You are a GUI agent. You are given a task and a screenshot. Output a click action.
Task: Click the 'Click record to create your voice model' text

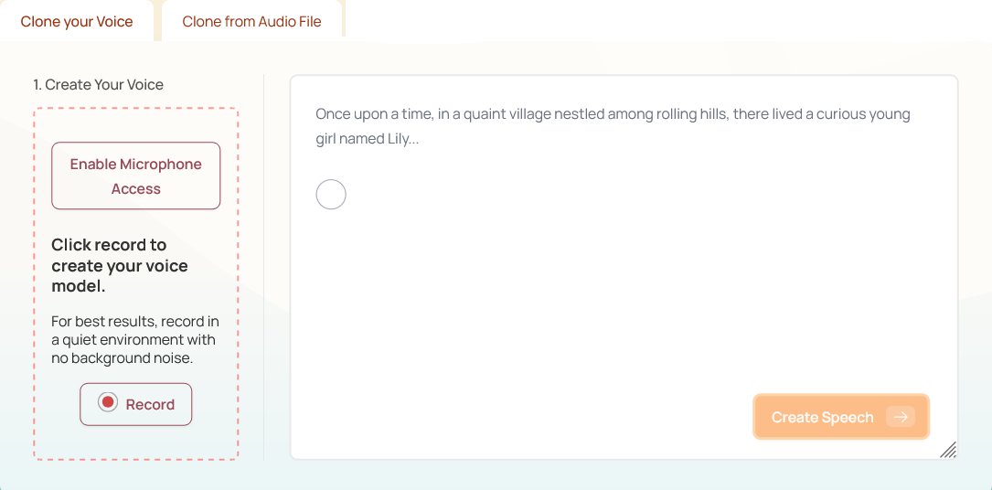[x=120, y=265]
